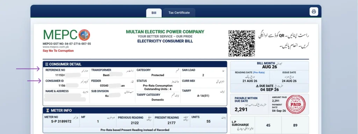Image resolution: width=358 pixels, height=134 pixels.
Task: Click the METER INFO section header
Action: (135, 110)
